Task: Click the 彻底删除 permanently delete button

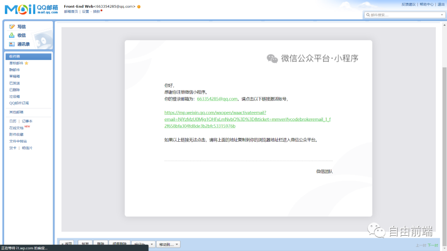Action: [120, 244]
